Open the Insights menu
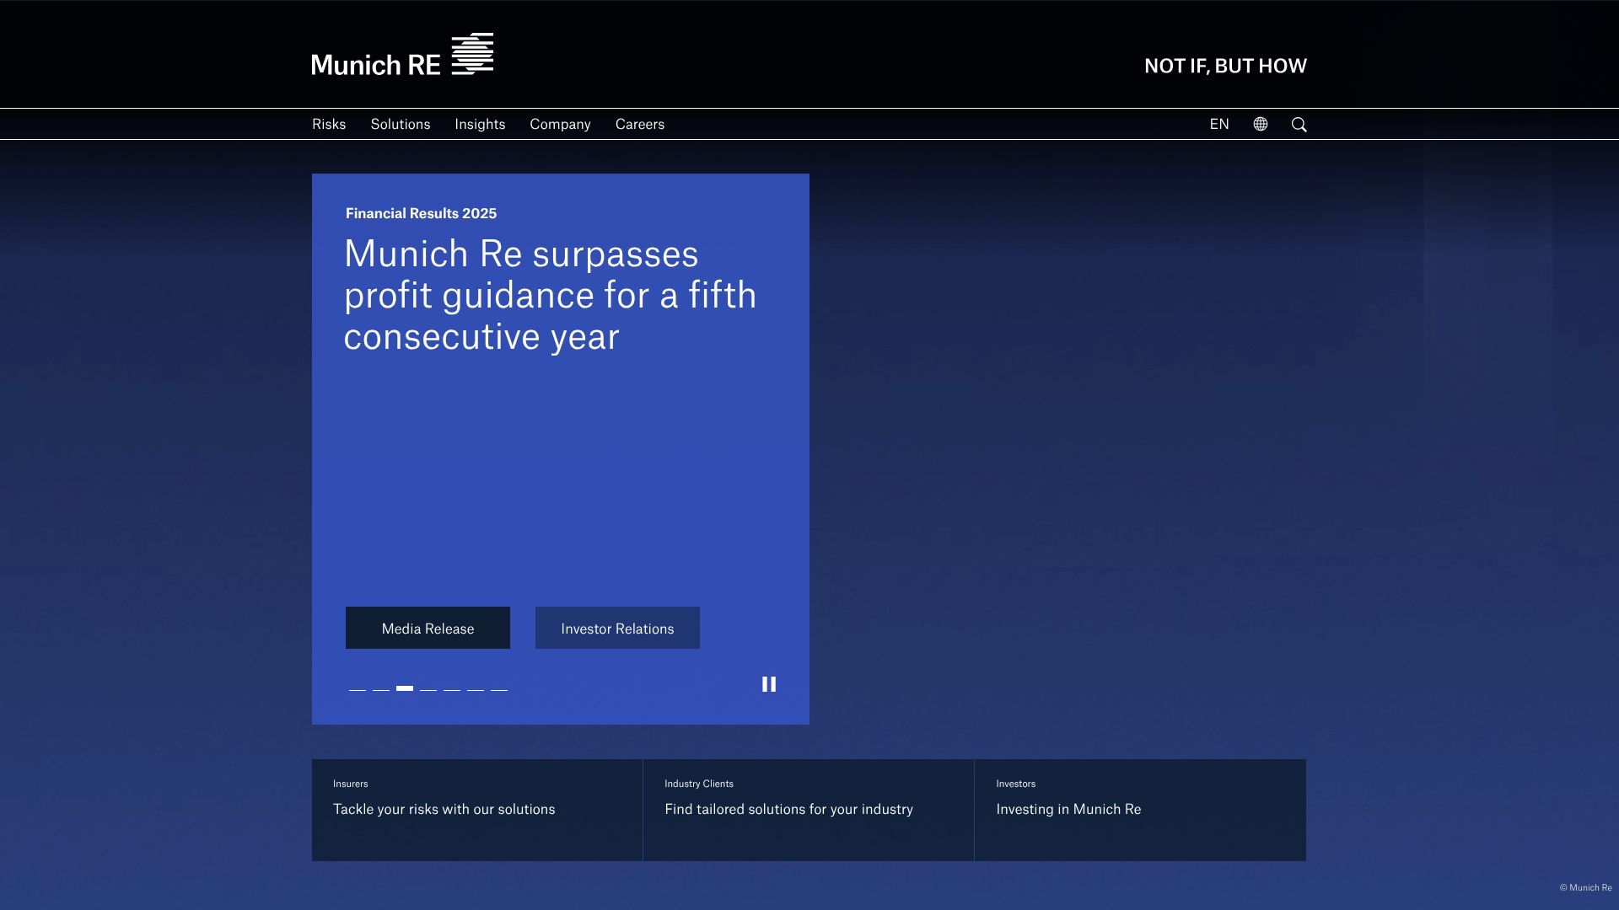 [480, 124]
